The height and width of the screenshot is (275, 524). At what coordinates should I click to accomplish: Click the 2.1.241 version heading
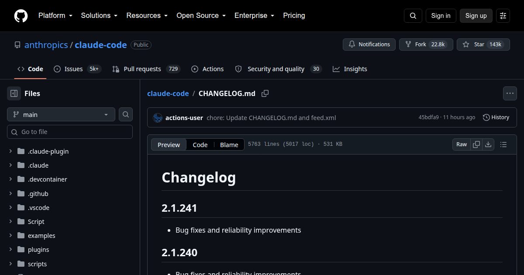point(179,208)
